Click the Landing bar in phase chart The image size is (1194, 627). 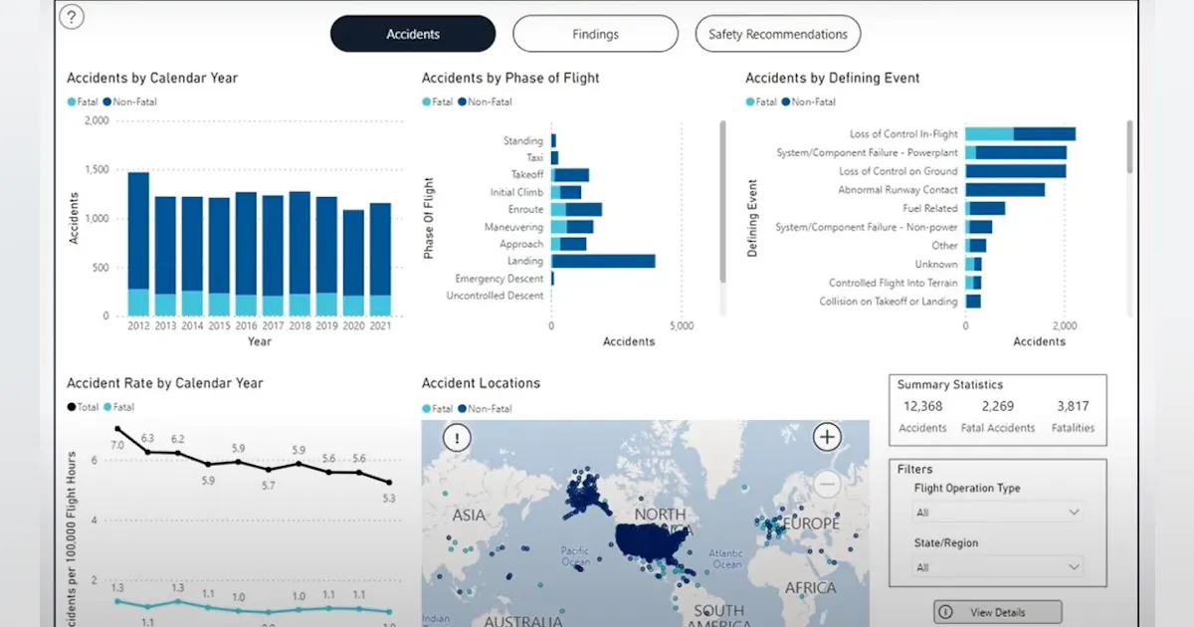coord(603,261)
